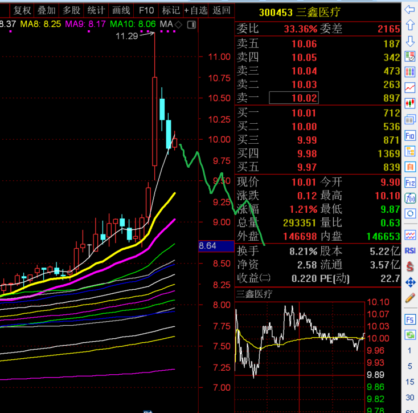Click the F10 sidebar icon

click(x=409, y=136)
